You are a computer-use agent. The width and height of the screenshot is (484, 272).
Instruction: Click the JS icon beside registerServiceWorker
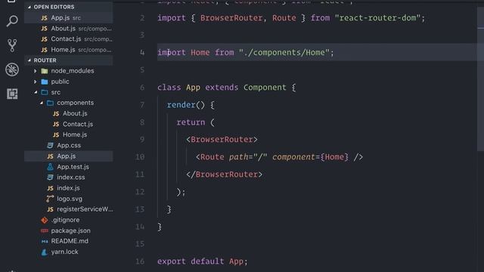50,209
